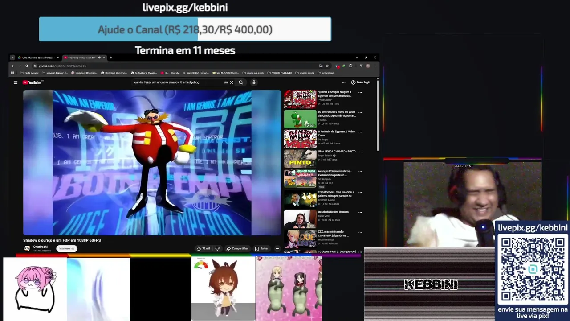Open the Festival of a Thousand bookmark
This screenshot has width=570, height=321.
[x=144, y=73]
